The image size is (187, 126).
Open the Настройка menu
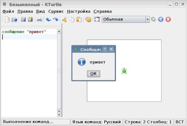(79, 11)
